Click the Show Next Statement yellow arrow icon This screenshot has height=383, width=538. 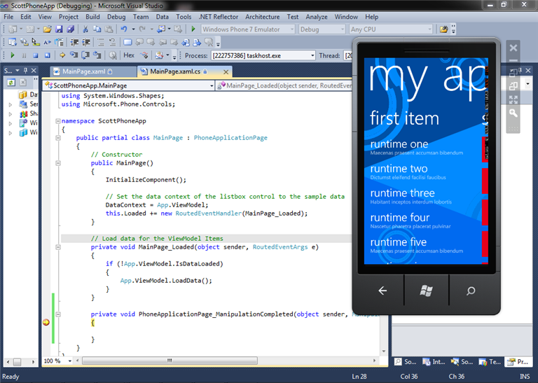tap(62, 55)
